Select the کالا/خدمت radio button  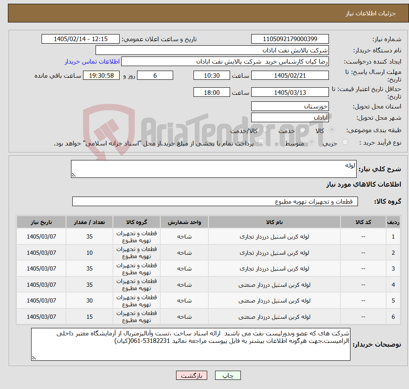[265, 130]
